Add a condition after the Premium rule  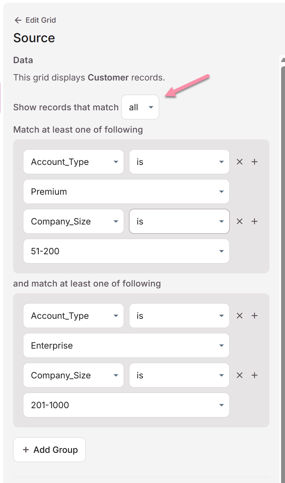coord(255,162)
